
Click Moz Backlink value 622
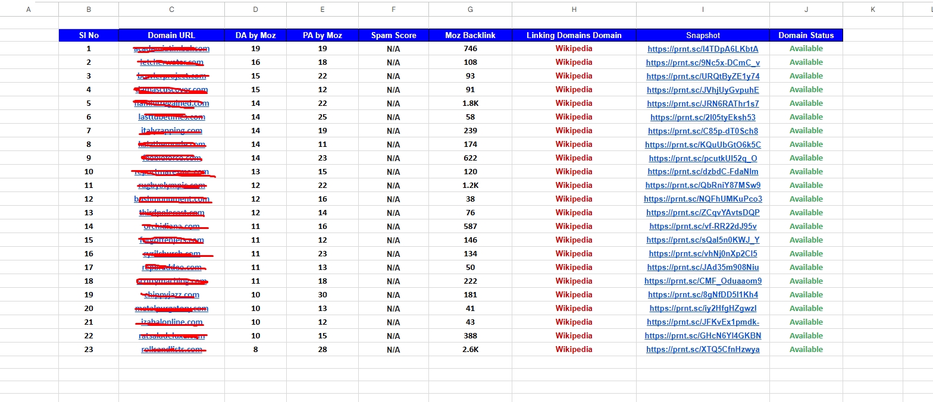coord(470,158)
